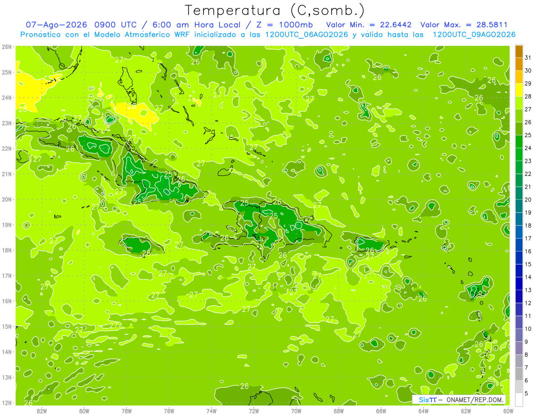Click the latitude axis label '14N'
This screenshot has height=417, width=540.
[x=7, y=352]
